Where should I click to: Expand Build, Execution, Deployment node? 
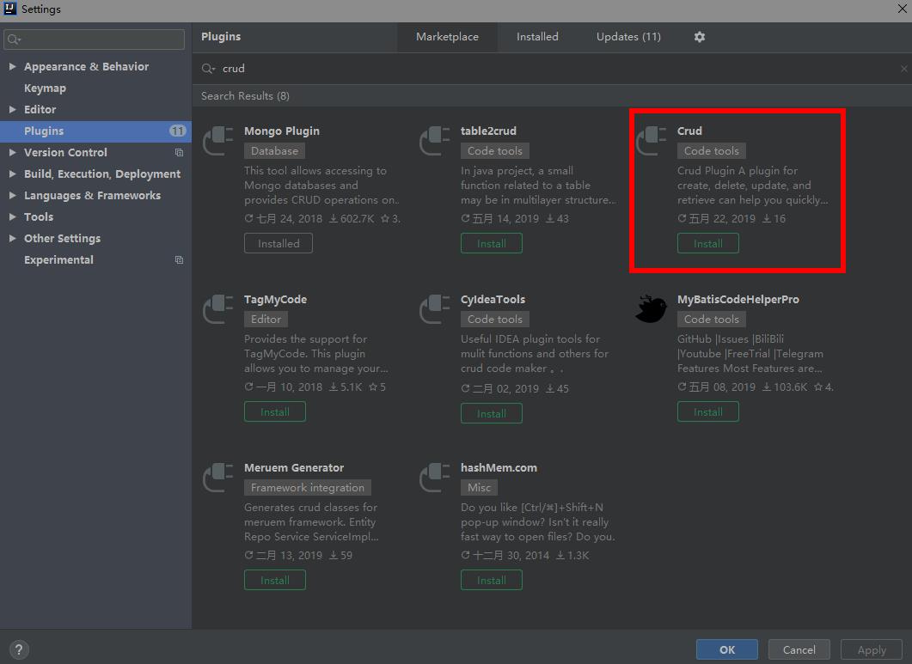pyautogui.click(x=12, y=174)
